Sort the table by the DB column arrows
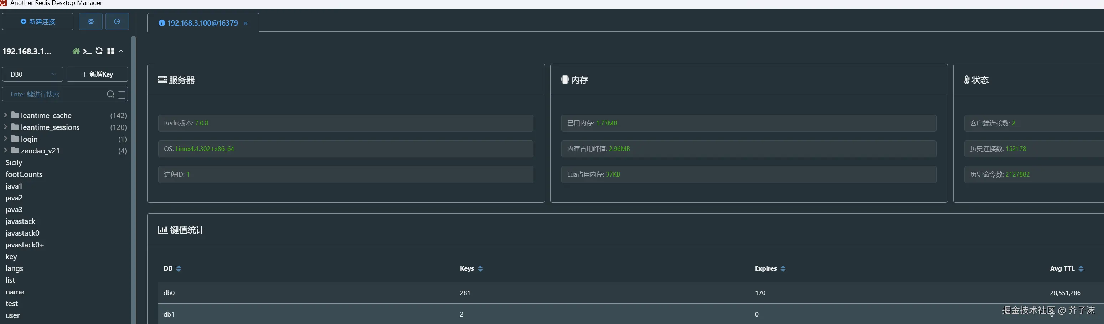The image size is (1104, 324). point(179,269)
